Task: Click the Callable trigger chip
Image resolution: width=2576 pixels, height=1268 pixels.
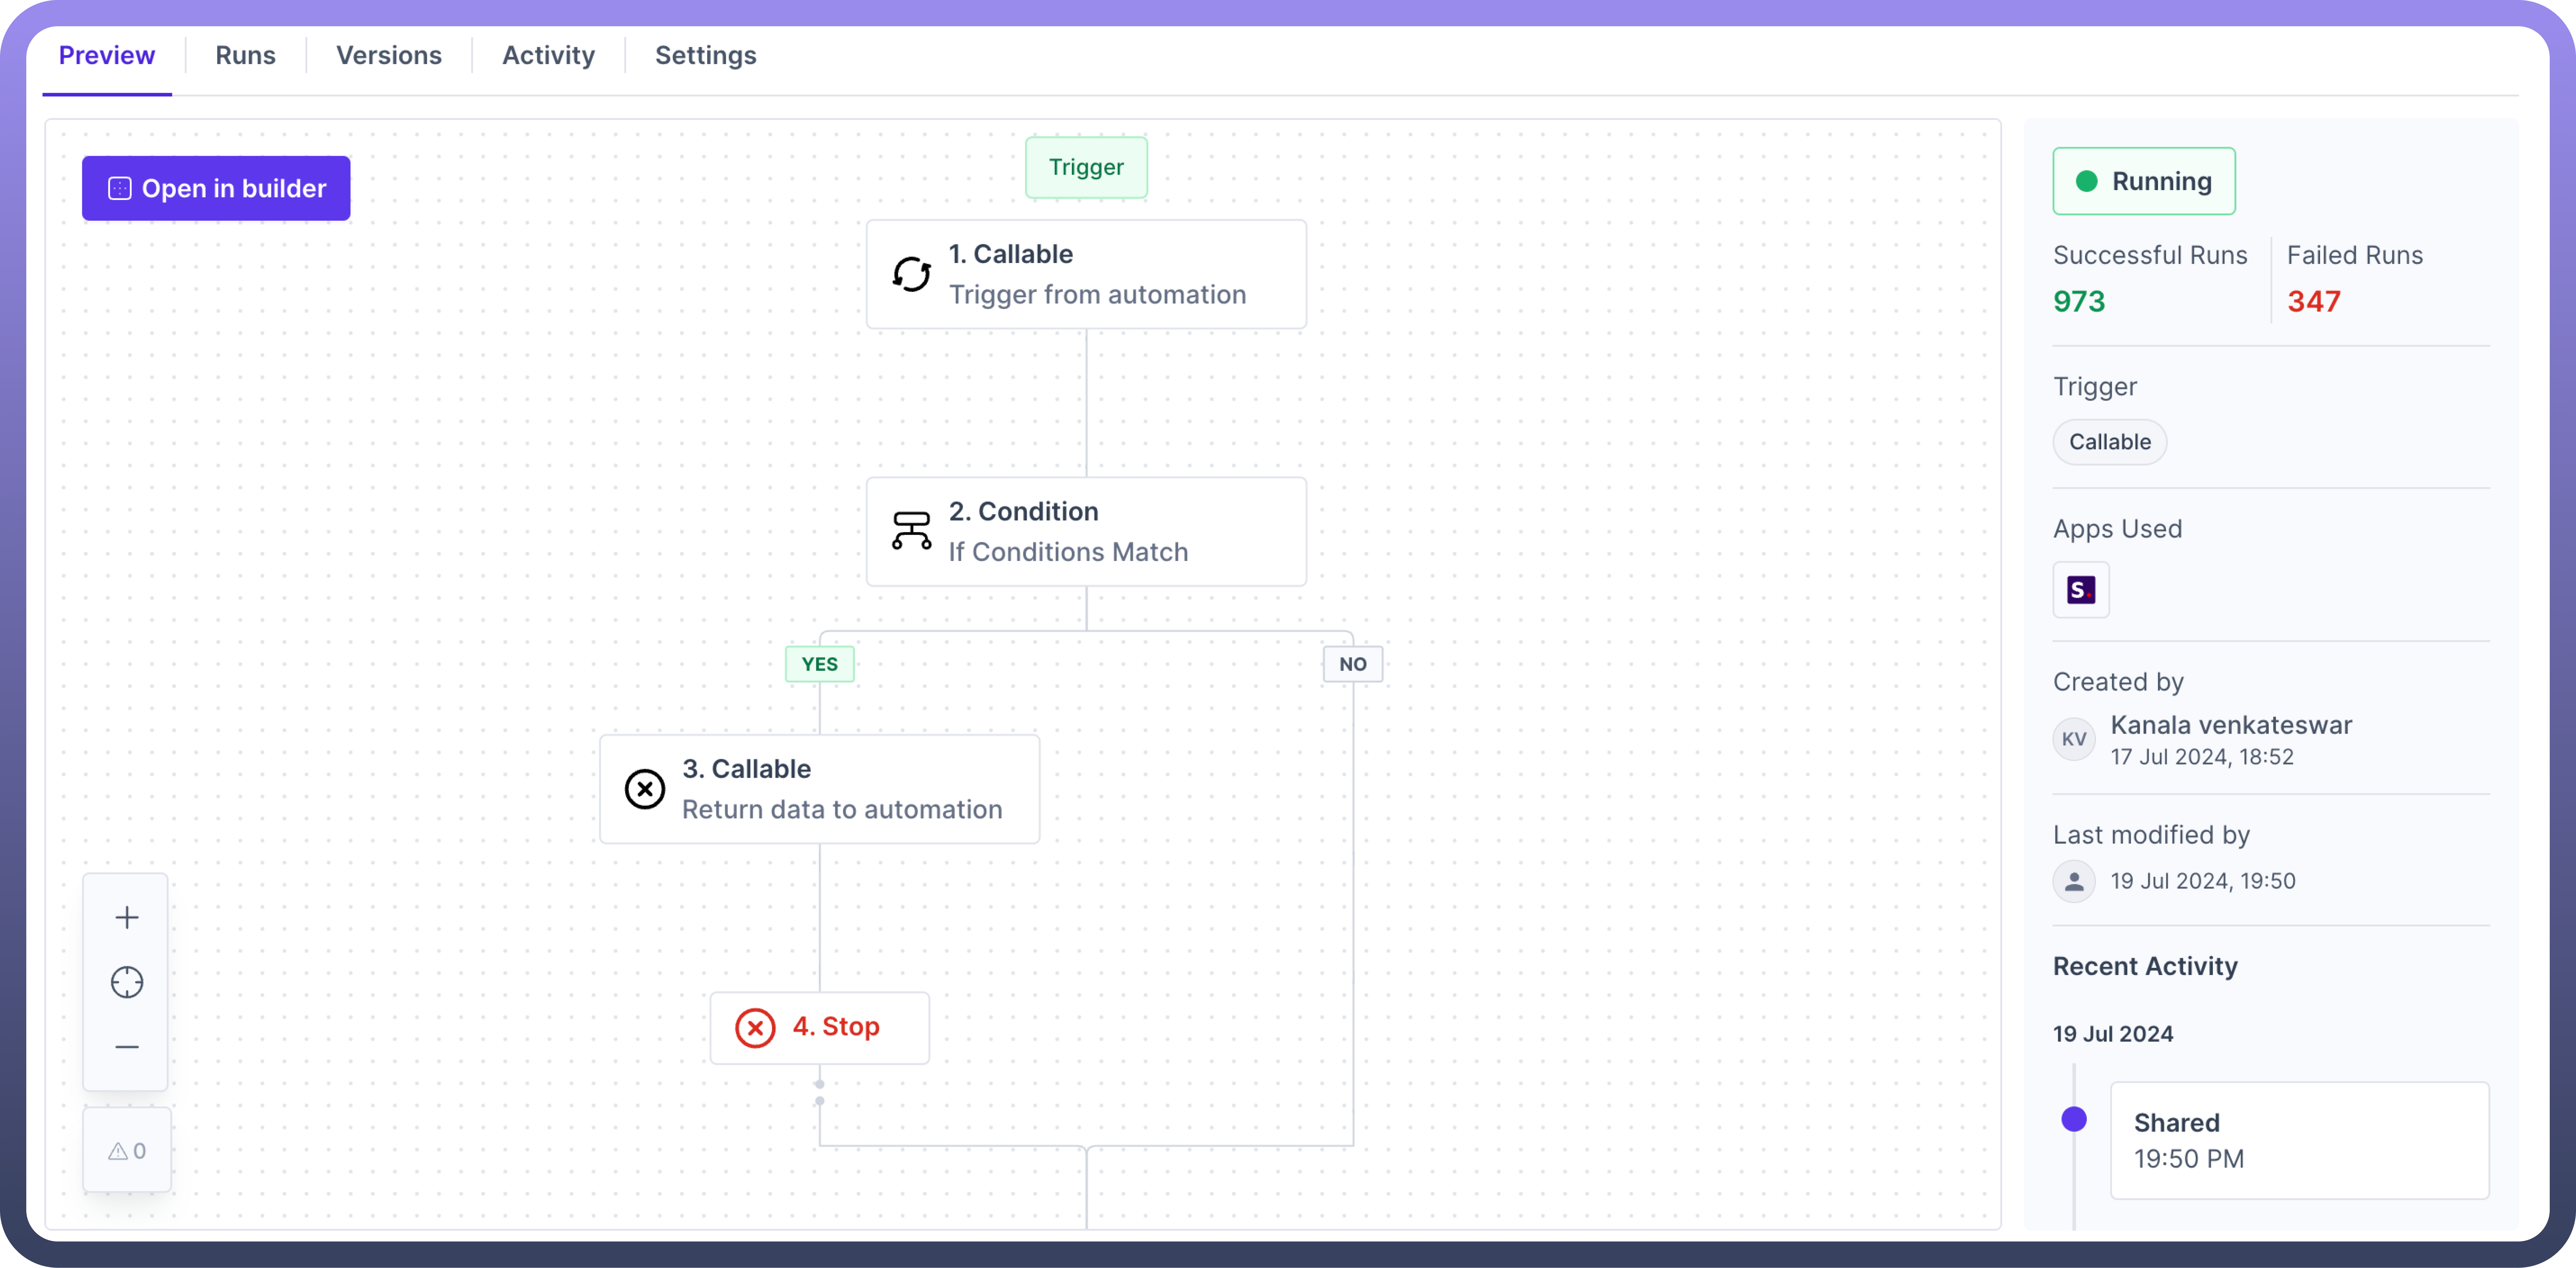Action: pos(2109,442)
